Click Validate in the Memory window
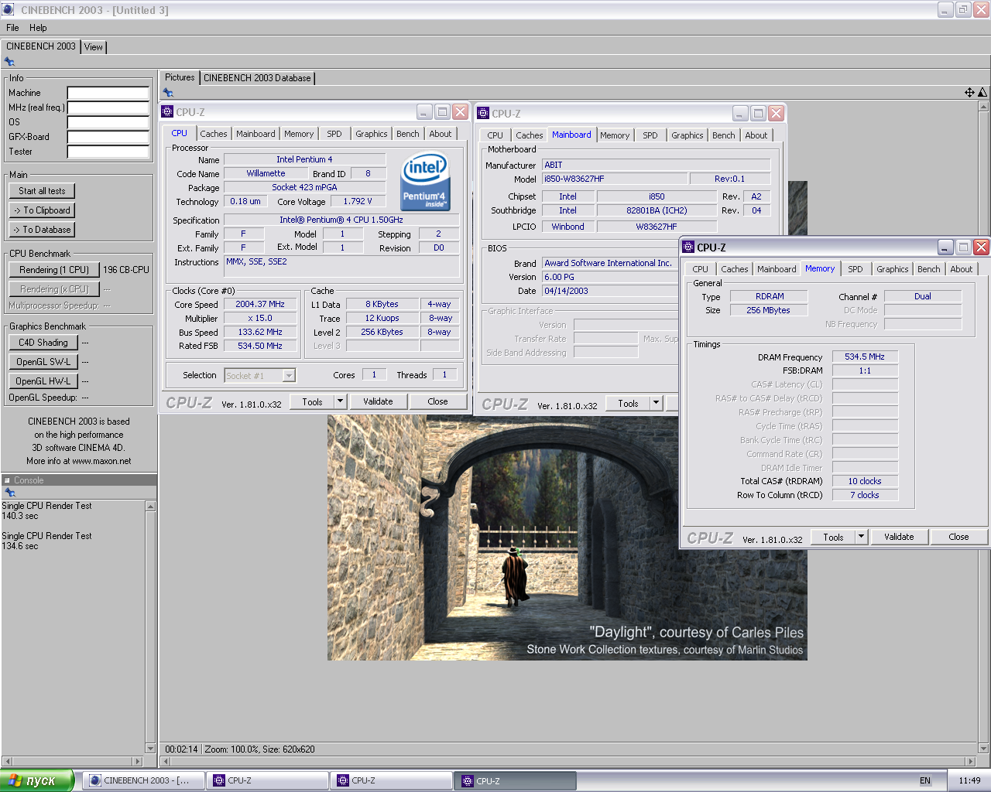The image size is (991, 792). (x=899, y=537)
